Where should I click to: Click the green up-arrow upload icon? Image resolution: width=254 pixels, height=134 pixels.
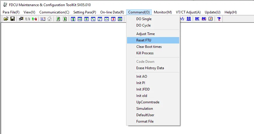click(x=58, y=19)
